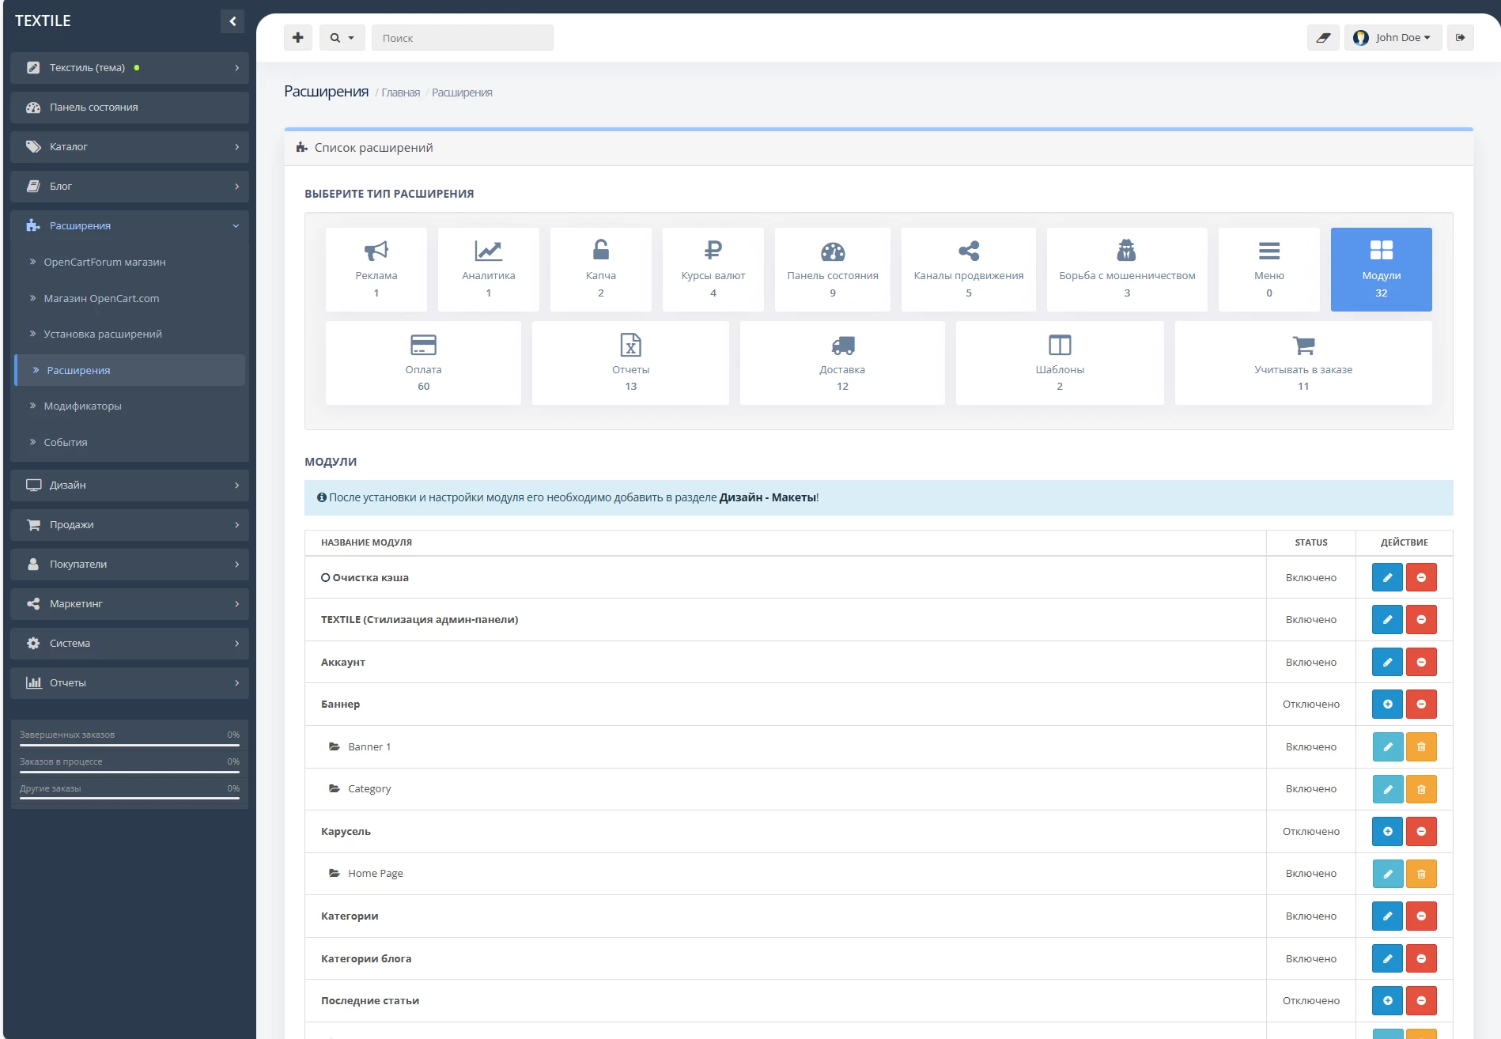Edit the Home Page carousel submodule
The height and width of the screenshot is (1039, 1501).
tap(1387, 874)
